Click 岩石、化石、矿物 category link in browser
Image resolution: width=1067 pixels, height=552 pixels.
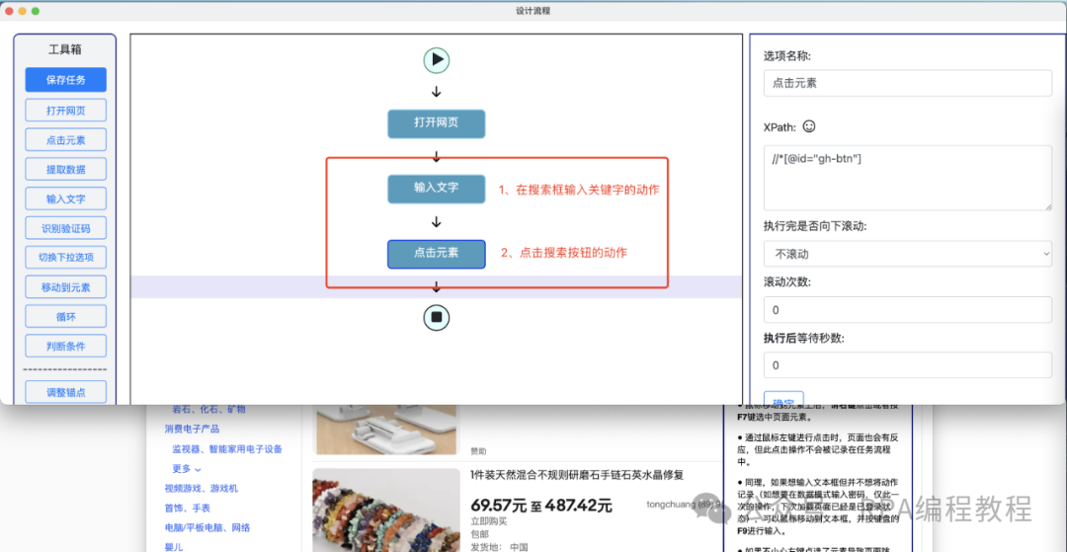click(x=208, y=409)
